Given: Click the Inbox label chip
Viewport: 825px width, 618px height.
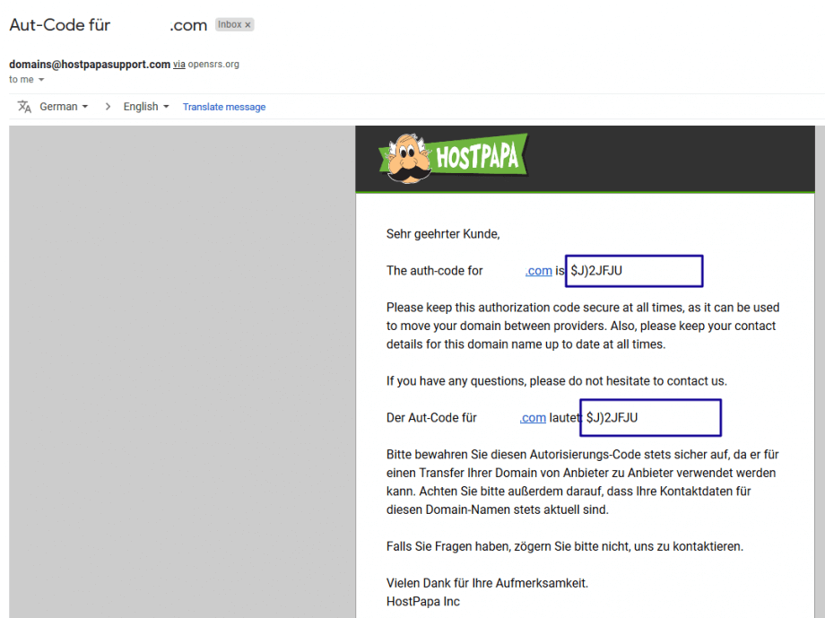Looking at the screenshot, I should point(234,25).
